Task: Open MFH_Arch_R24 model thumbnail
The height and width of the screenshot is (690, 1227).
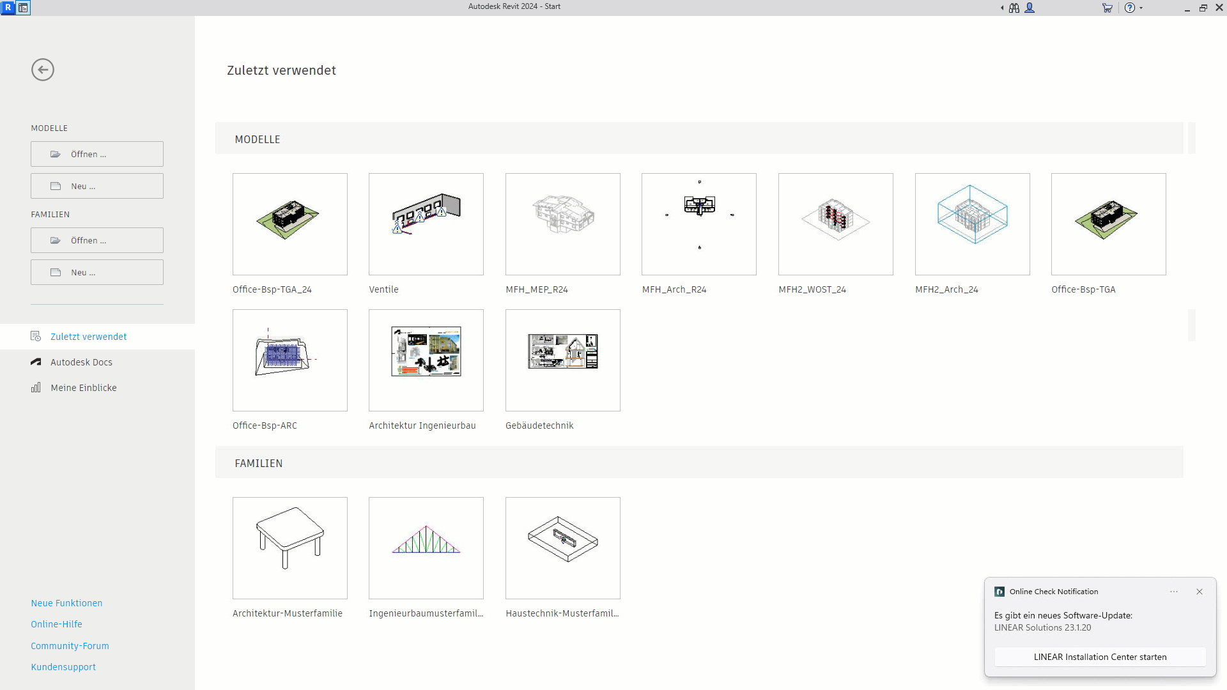Action: (x=699, y=224)
